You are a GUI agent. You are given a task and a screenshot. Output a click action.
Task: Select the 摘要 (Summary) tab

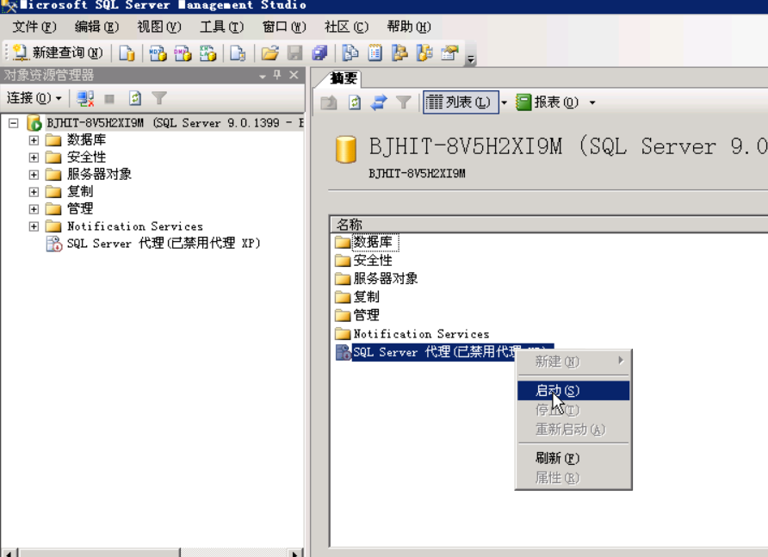click(x=344, y=78)
